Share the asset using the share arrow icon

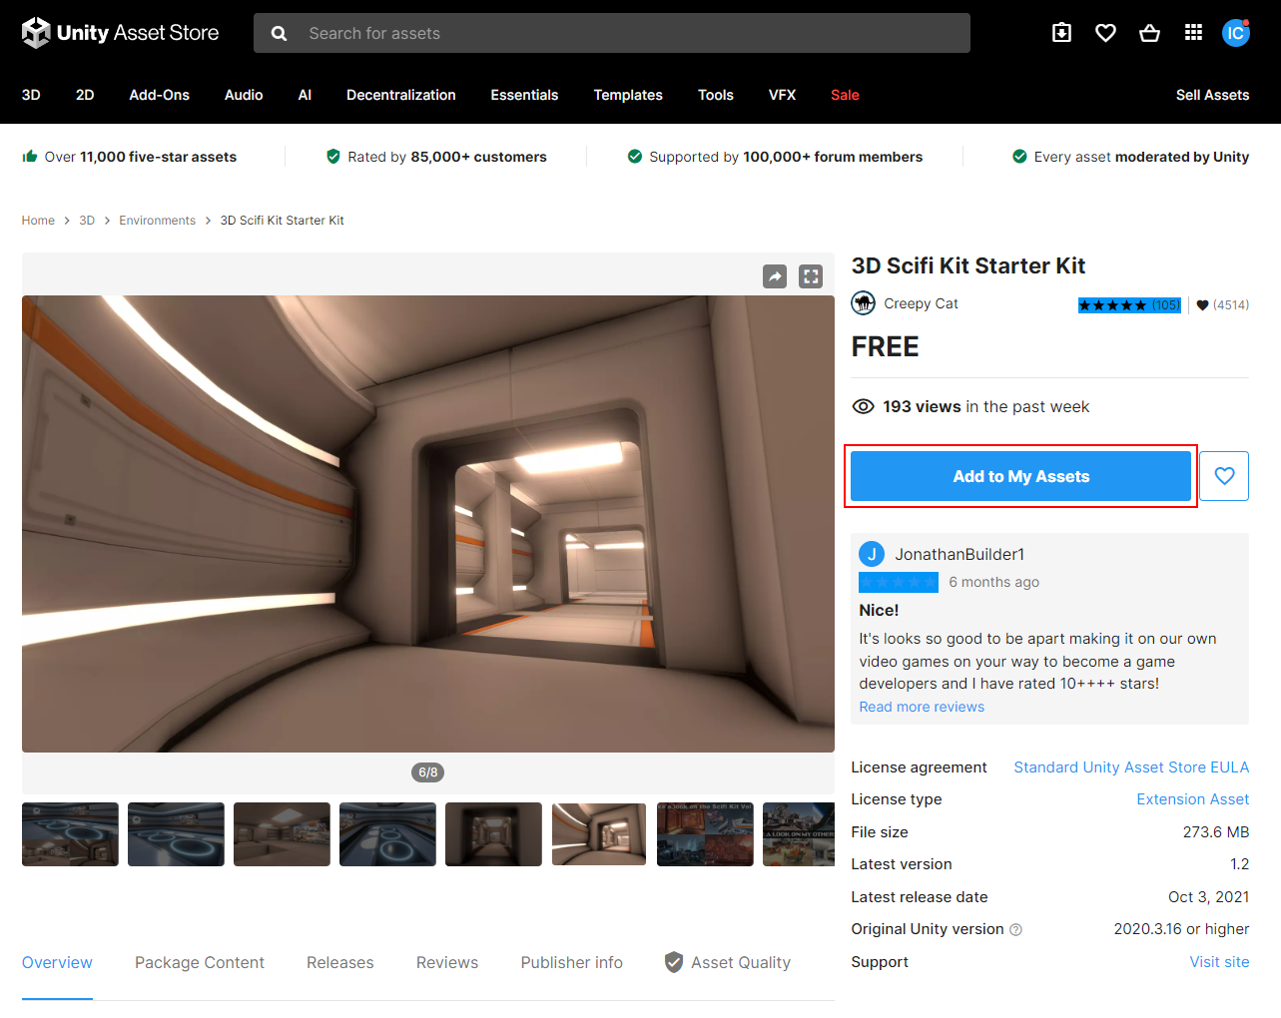[775, 276]
